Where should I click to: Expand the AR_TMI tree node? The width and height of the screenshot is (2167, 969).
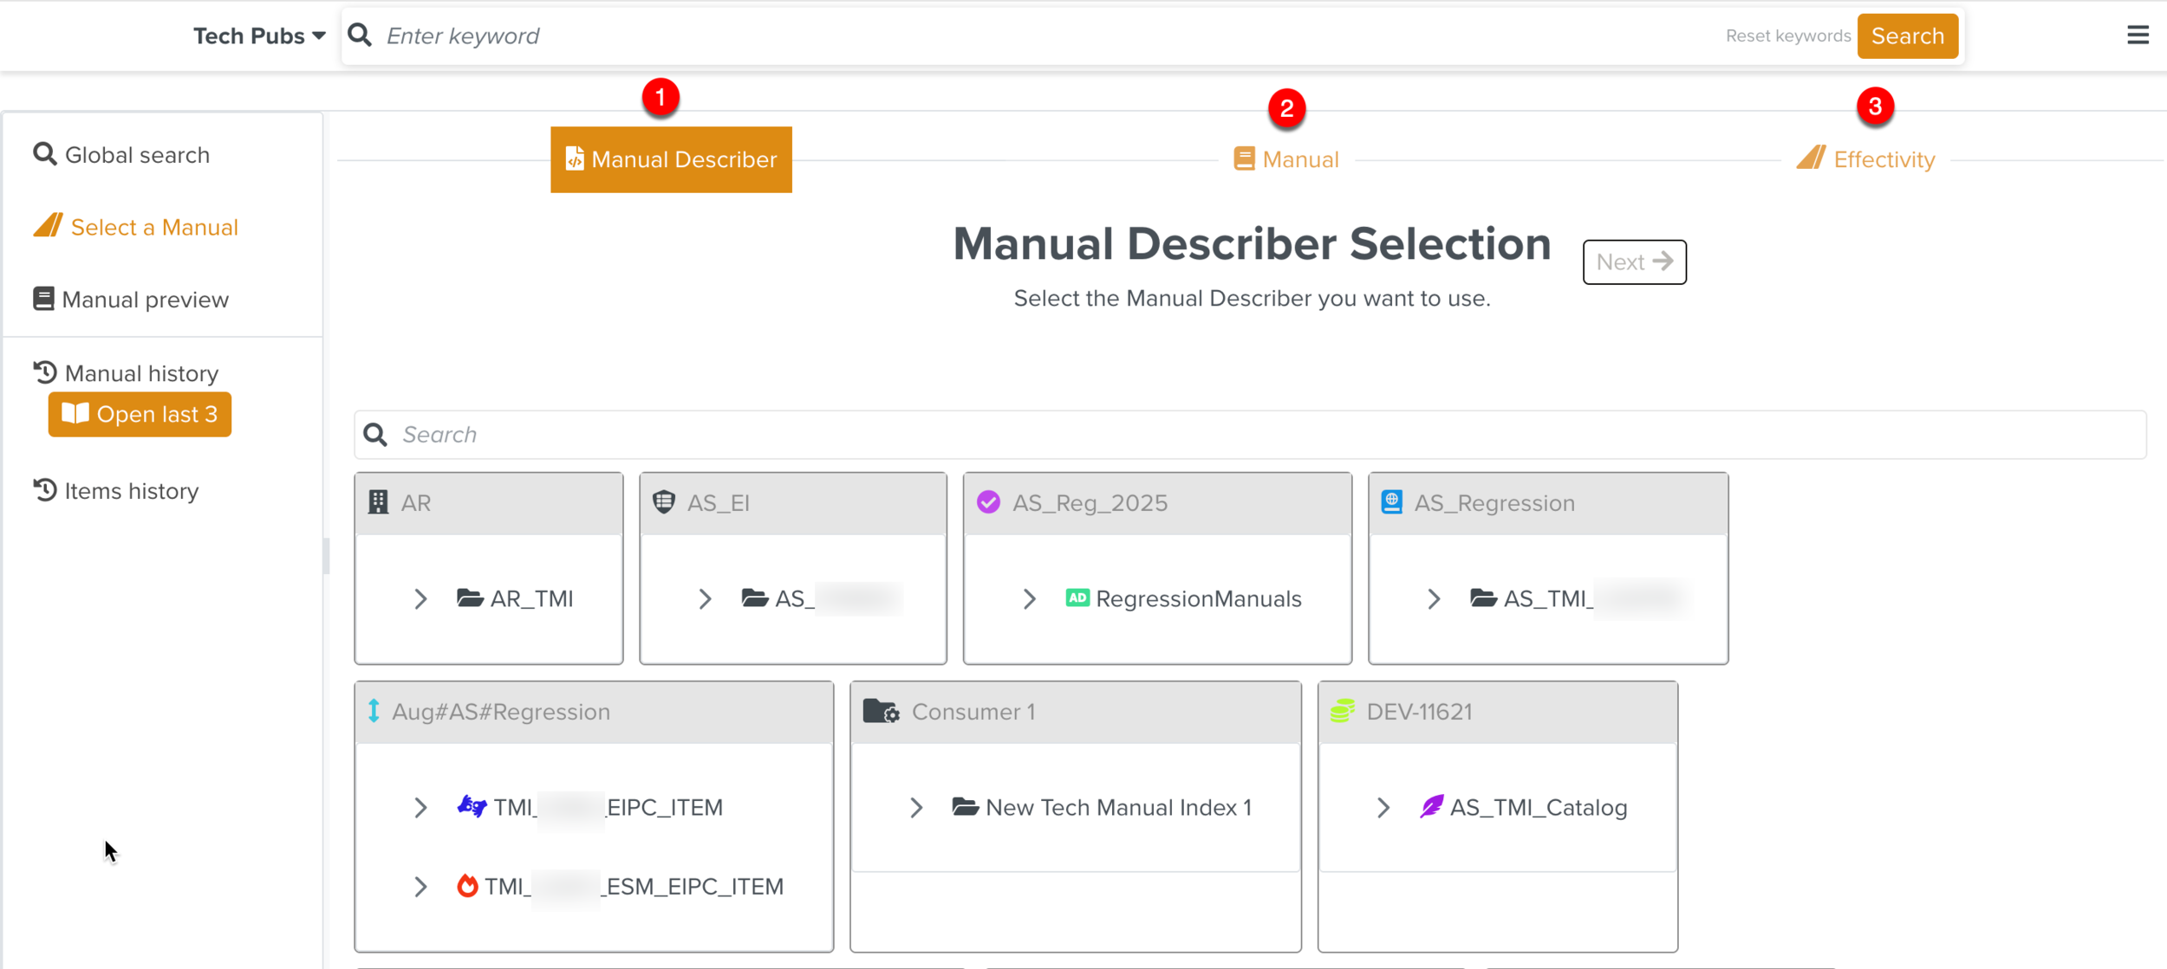(x=420, y=598)
